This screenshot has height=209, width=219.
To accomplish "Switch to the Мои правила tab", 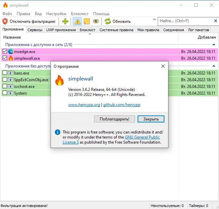I will (x=148, y=30).
